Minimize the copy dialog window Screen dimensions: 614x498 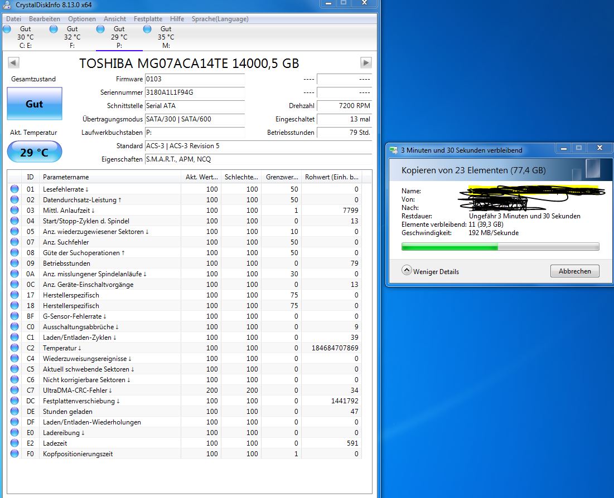coord(564,148)
